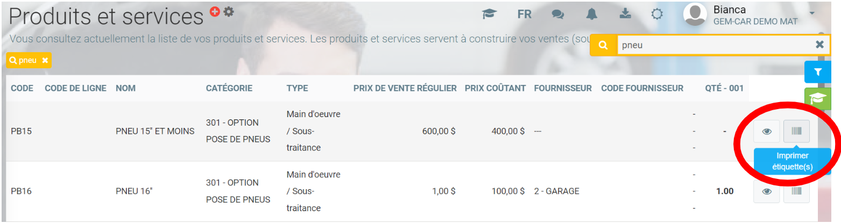Expand the Bianca user account dropdown
The height and width of the screenshot is (223, 841).
point(812,13)
